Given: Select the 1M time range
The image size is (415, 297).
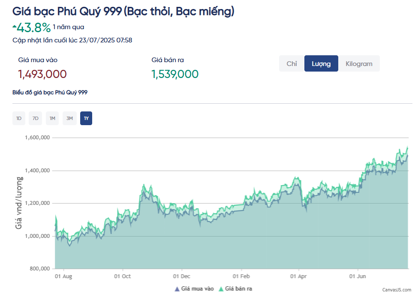Looking at the screenshot, I should click(52, 118).
